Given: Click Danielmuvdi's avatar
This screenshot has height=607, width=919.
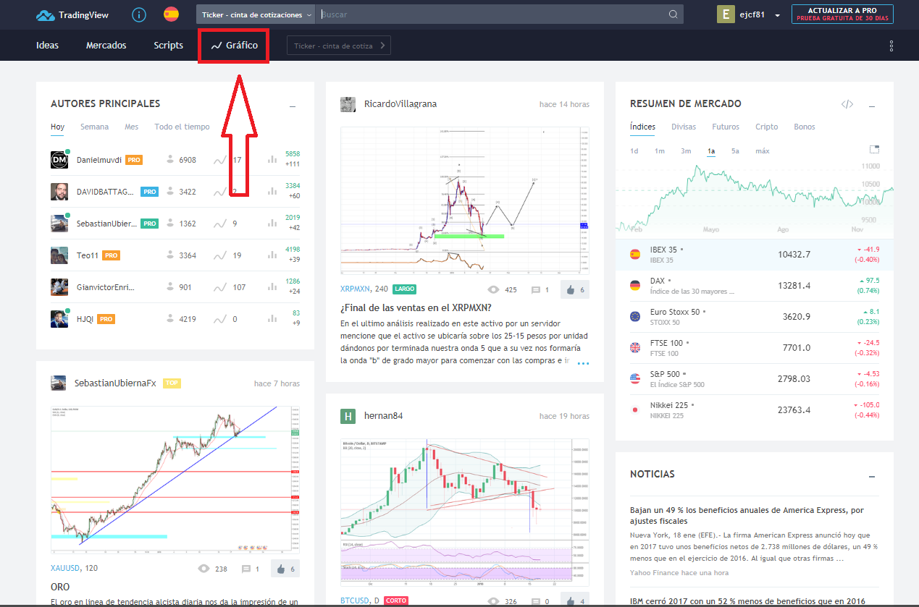Looking at the screenshot, I should pos(59,159).
